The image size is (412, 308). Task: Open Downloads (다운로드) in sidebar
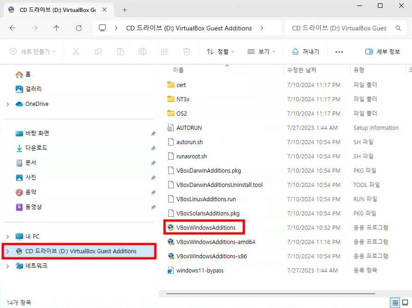pos(31,148)
